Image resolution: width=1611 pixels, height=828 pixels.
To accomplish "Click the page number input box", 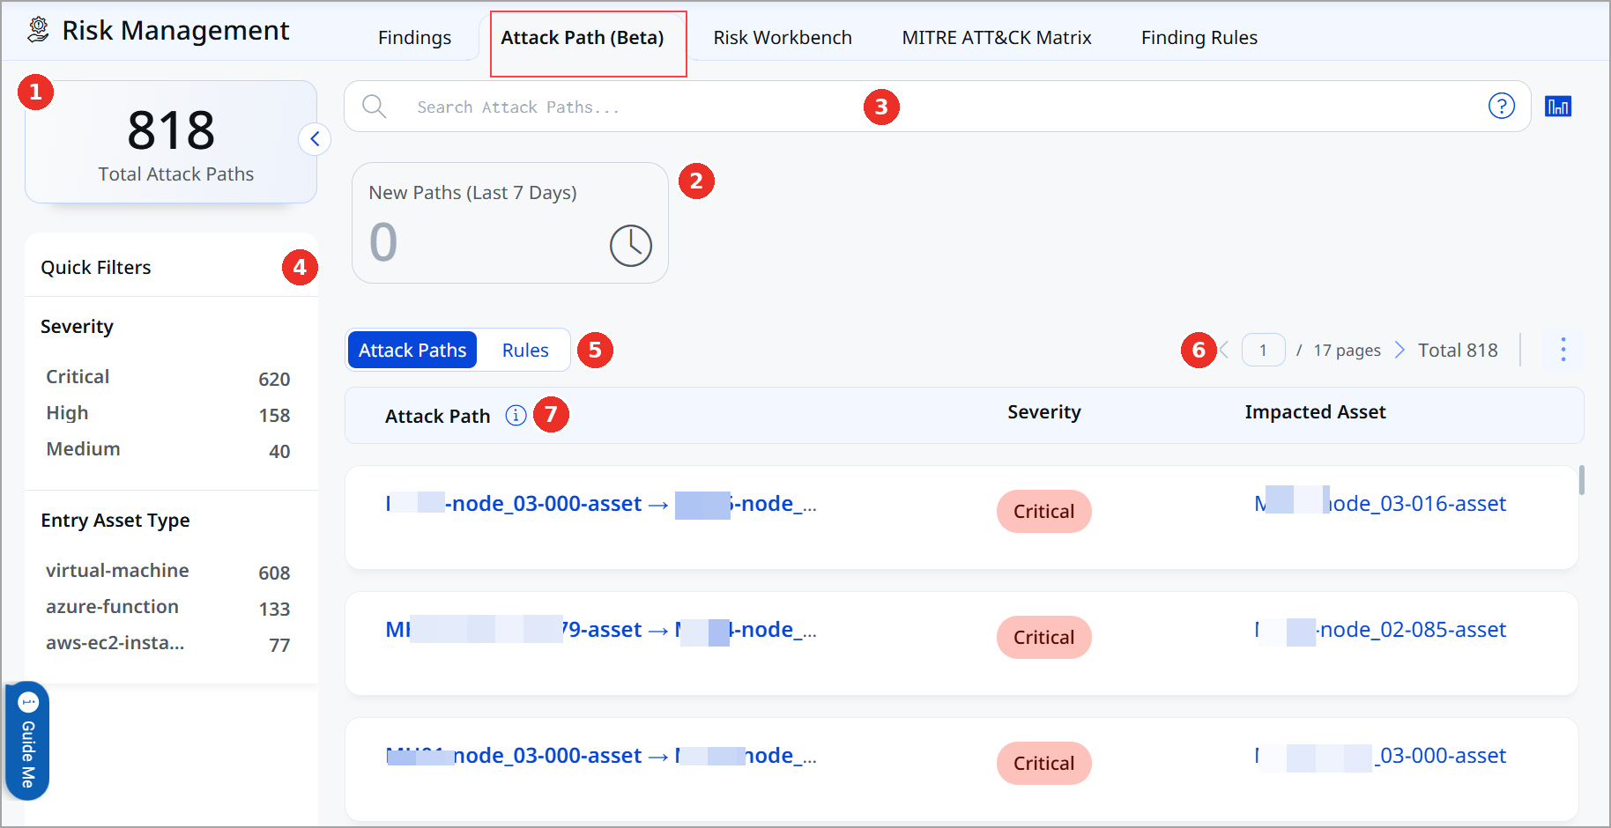I will (1263, 350).
